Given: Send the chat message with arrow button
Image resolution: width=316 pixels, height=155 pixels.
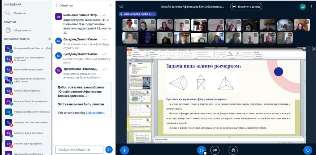Looking at the screenshot, I should pos(109,149).
